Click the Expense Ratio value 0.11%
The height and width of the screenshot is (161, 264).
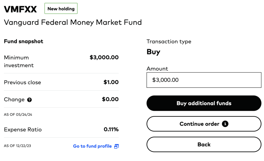point(111,129)
